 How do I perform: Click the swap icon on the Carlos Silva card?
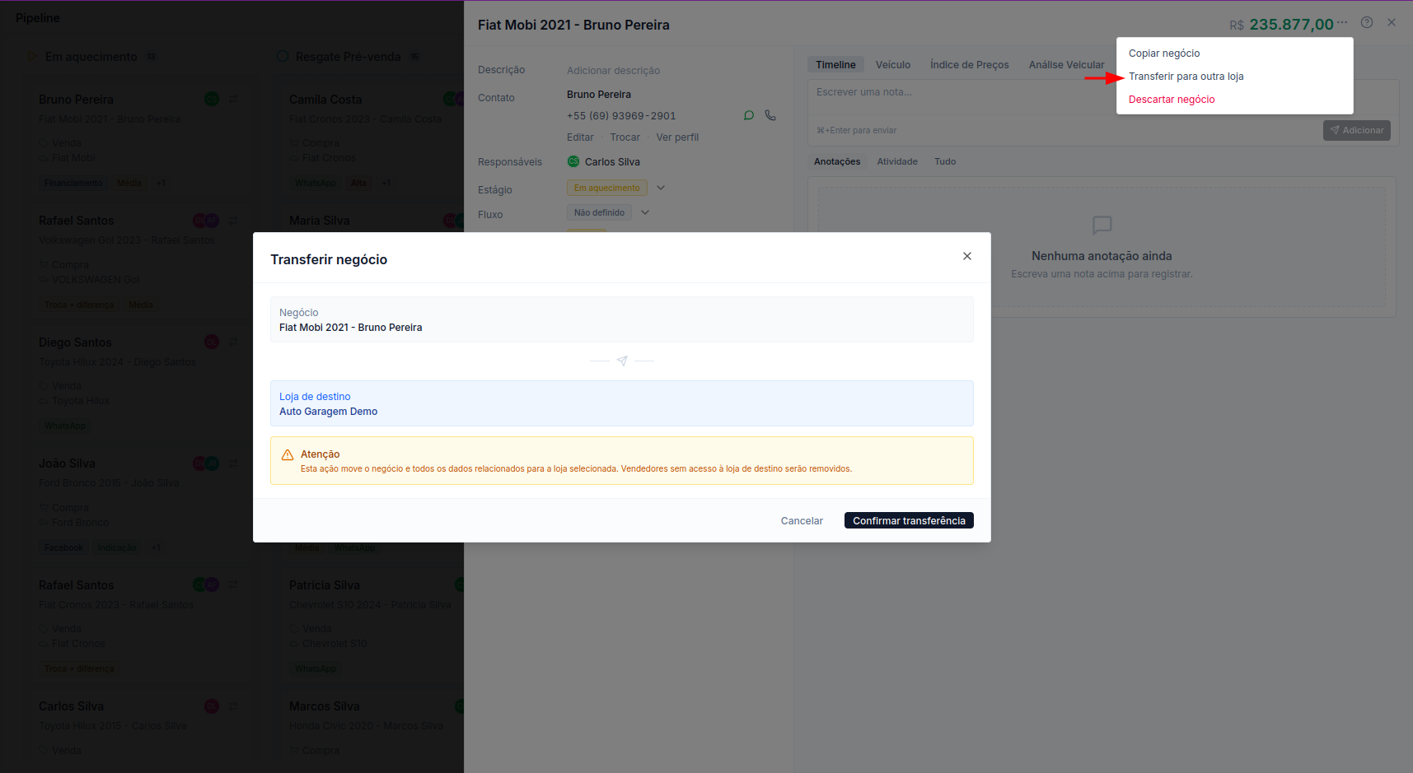click(233, 706)
